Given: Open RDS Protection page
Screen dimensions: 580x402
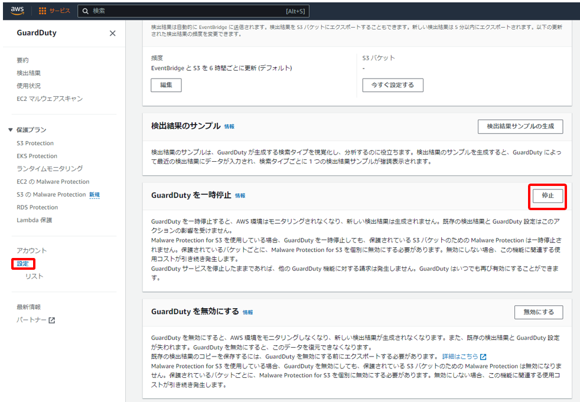Looking at the screenshot, I should click(x=37, y=207).
